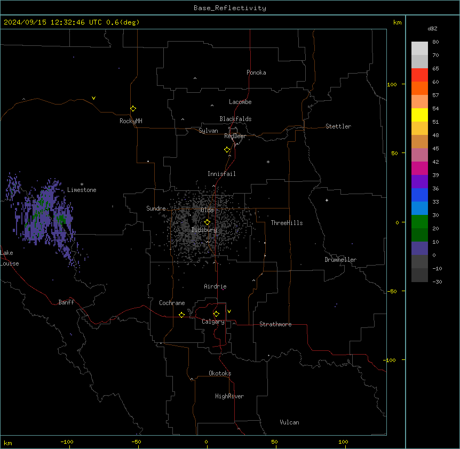Select the Calgary city label
460x449 pixels.
tap(213, 322)
